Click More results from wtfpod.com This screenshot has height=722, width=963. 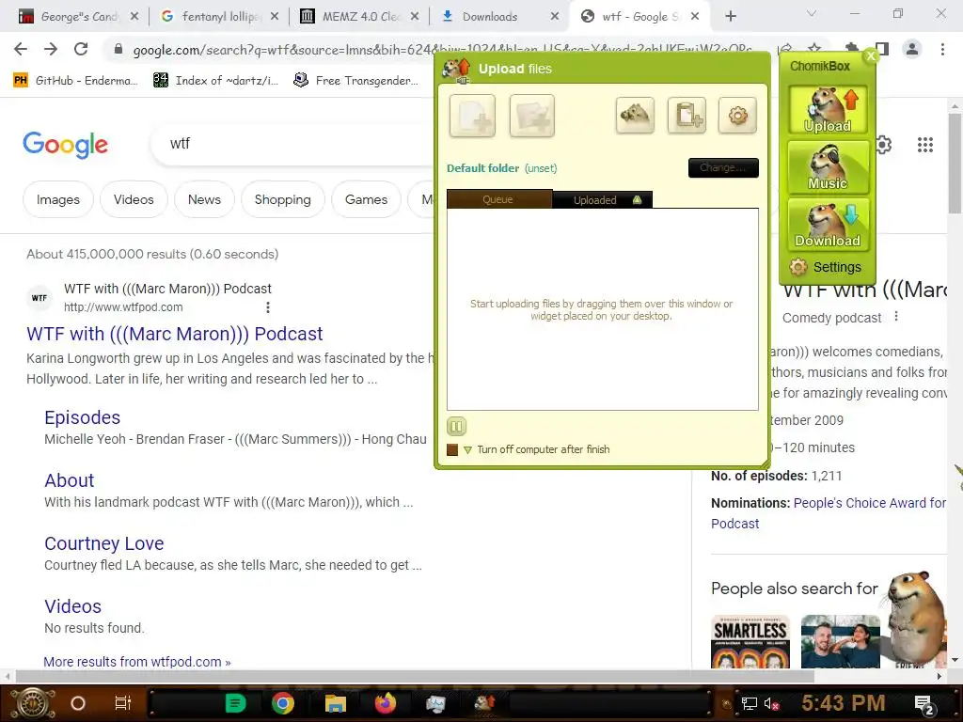(x=137, y=662)
